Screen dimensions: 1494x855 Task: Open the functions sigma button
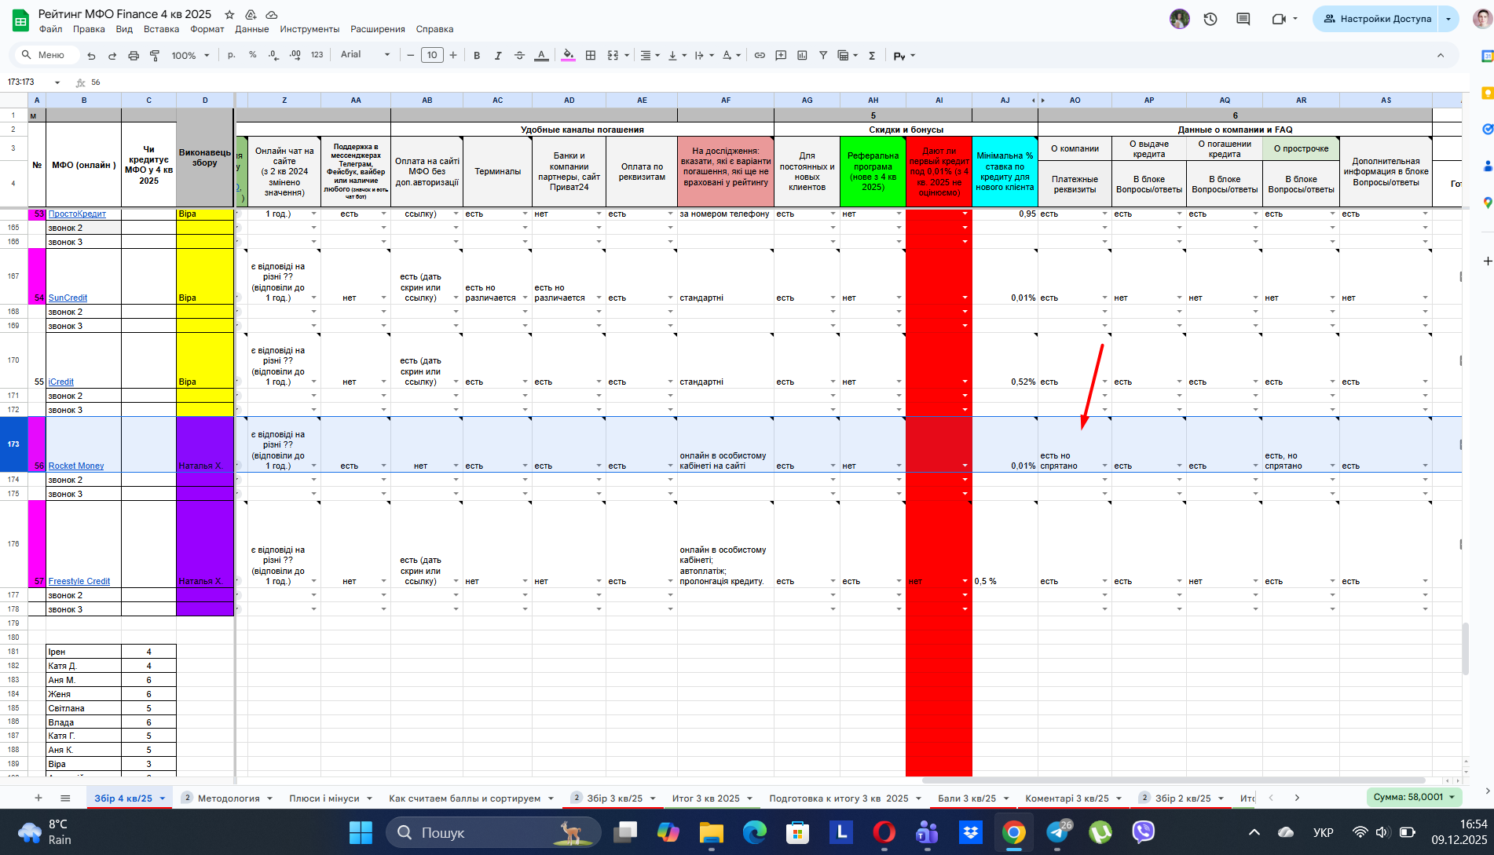(x=872, y=56)
